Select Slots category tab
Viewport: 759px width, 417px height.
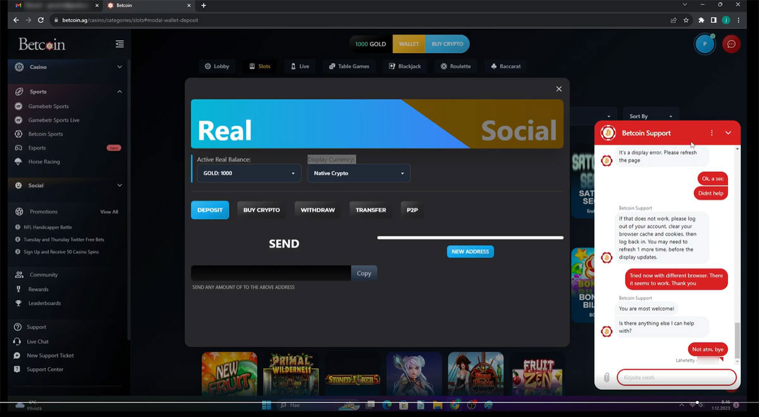(x=260, y=66)
